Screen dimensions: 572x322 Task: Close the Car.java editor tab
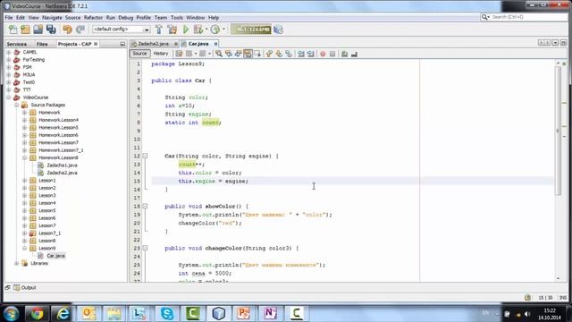click(x=215, y=44)
